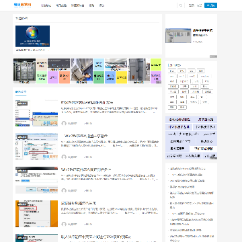Open search with the header magnifier icon

[181, 5]
